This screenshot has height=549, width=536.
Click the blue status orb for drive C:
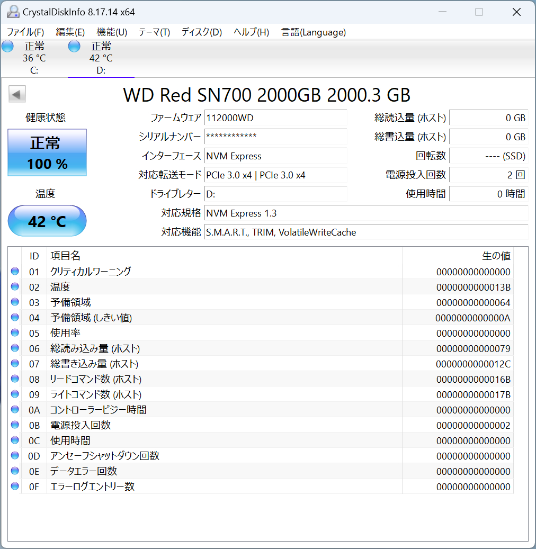[7, 46]
